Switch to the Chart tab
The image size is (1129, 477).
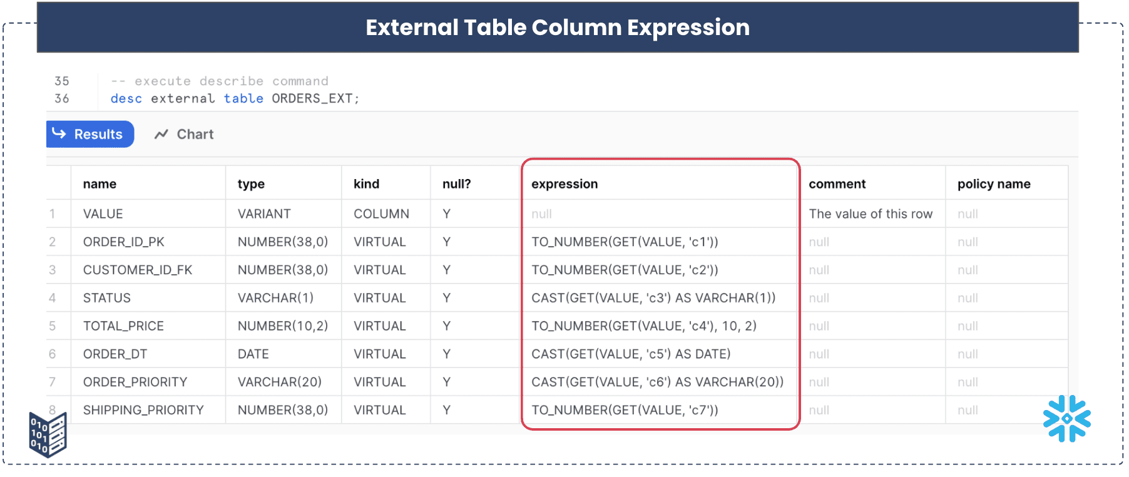point(184,134)
